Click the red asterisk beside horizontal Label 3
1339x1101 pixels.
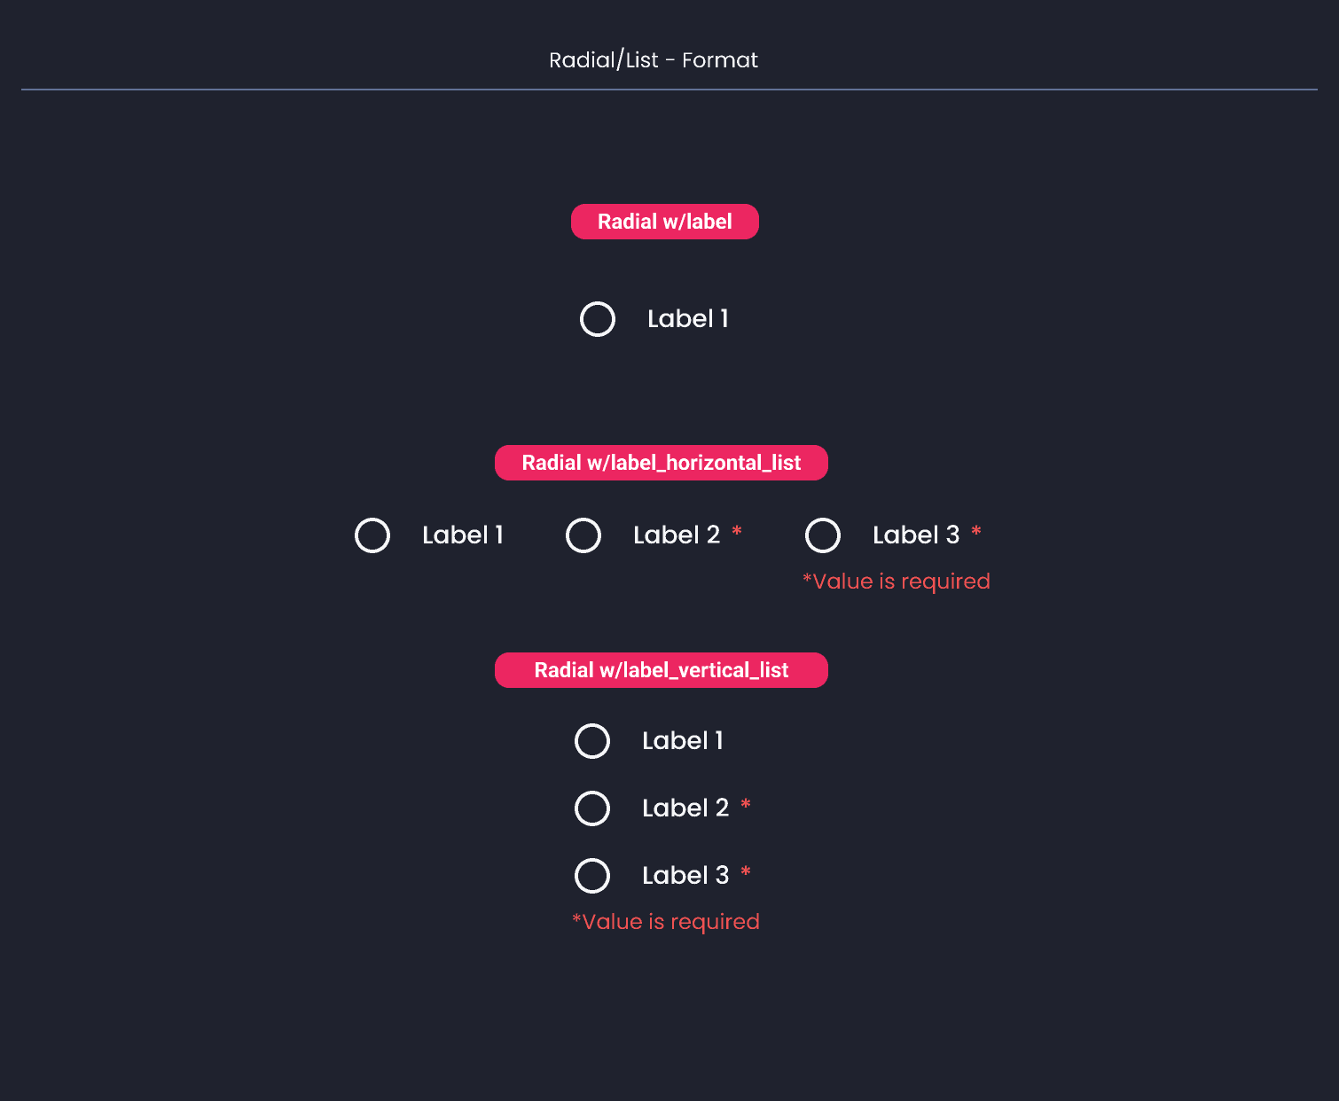(975, 532)
